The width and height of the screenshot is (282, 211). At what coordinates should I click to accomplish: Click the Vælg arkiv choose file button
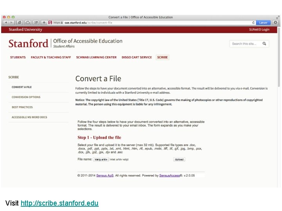click(x=101, y=159)
